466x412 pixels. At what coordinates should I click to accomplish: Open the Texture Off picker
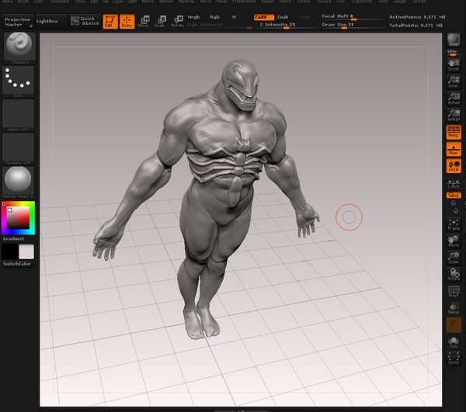pos(18,149)
